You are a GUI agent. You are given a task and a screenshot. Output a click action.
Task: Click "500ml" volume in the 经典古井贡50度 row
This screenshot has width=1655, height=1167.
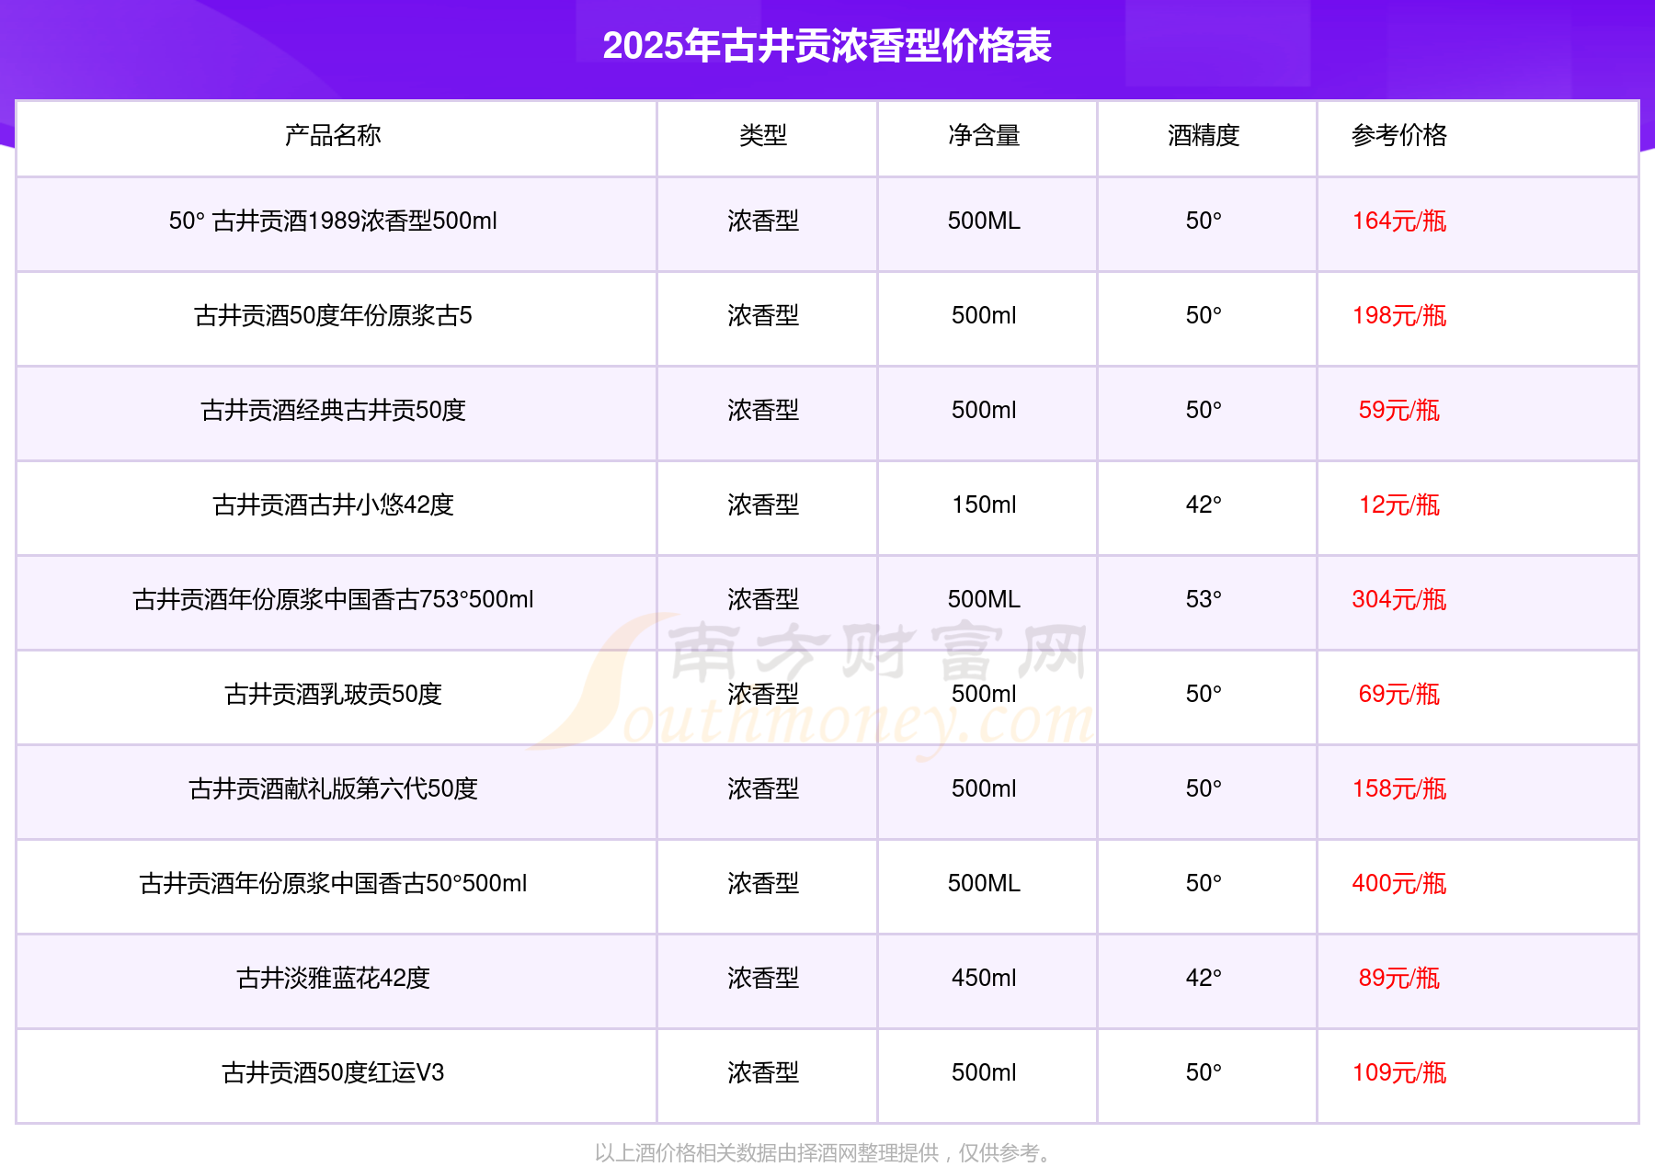point(984,411)
